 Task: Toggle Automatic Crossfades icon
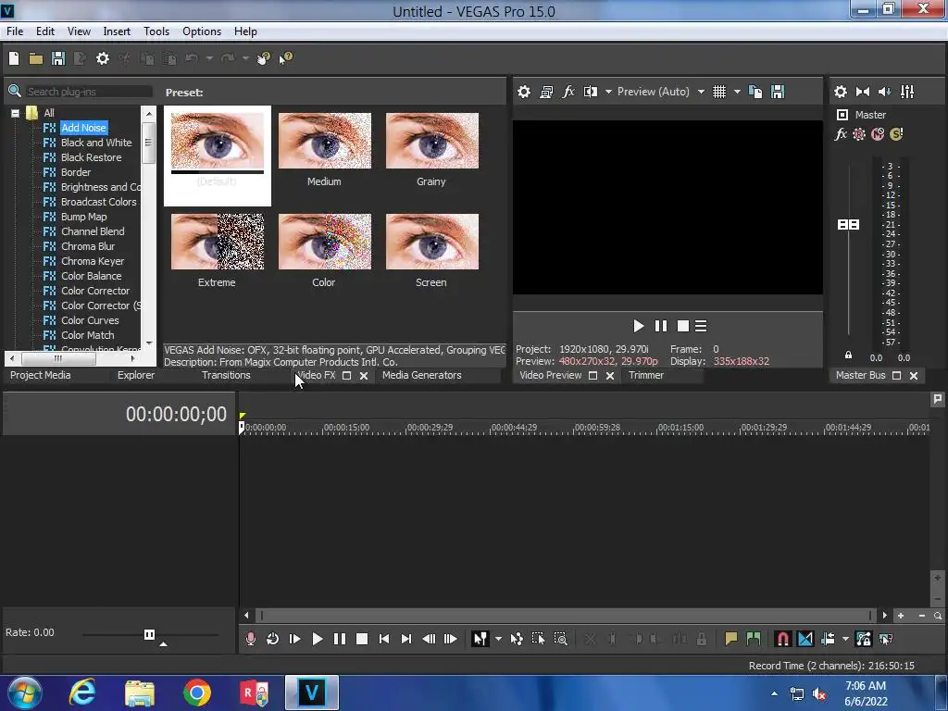[x=805, y=639]
